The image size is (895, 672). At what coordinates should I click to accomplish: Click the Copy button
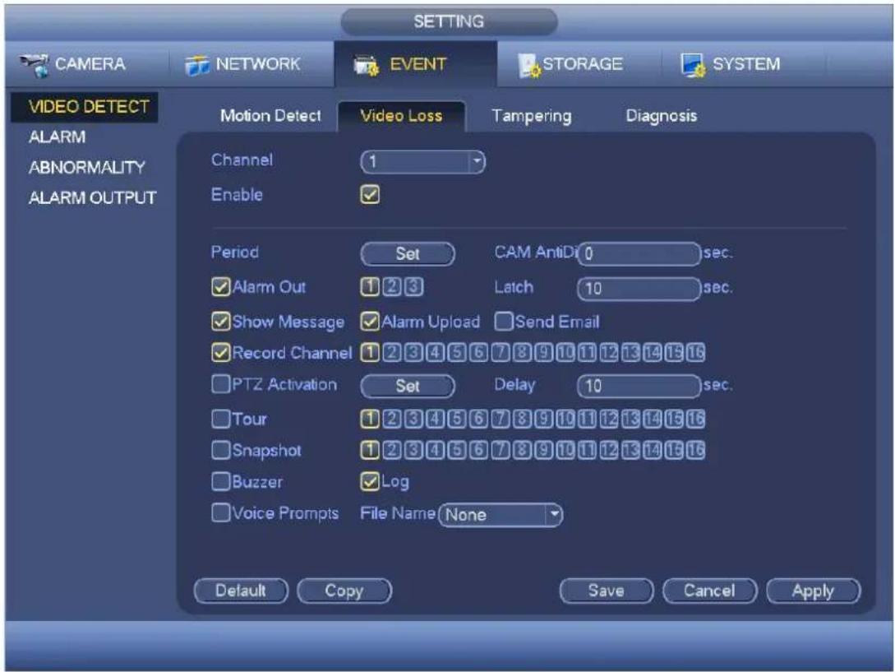344,591
